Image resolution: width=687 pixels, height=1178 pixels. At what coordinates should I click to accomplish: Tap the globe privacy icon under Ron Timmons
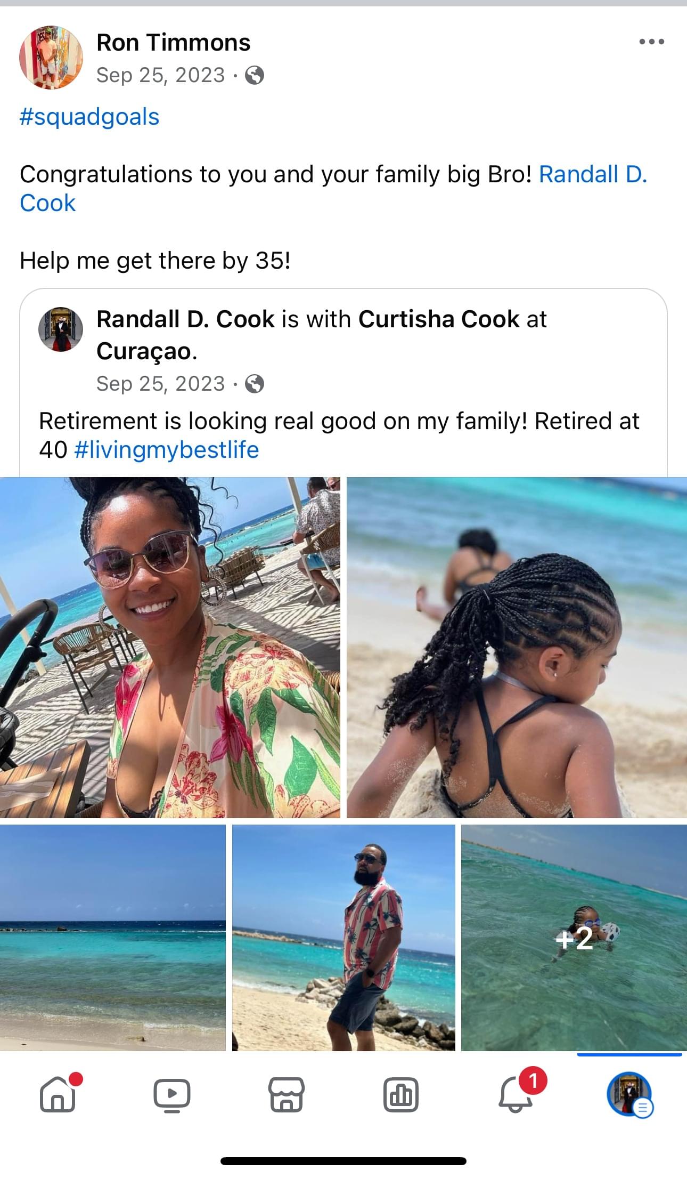(255, 75)
